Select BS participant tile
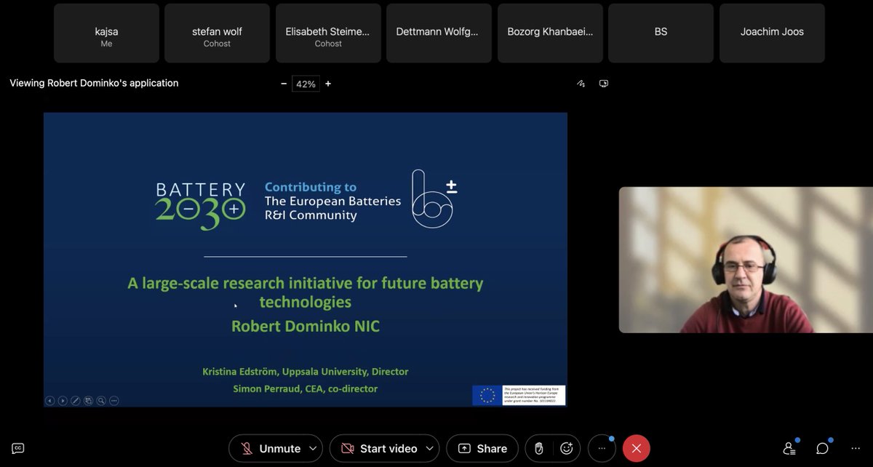This screenshot has height=467, width=873. pyautogui.click(x=661, y=33)
